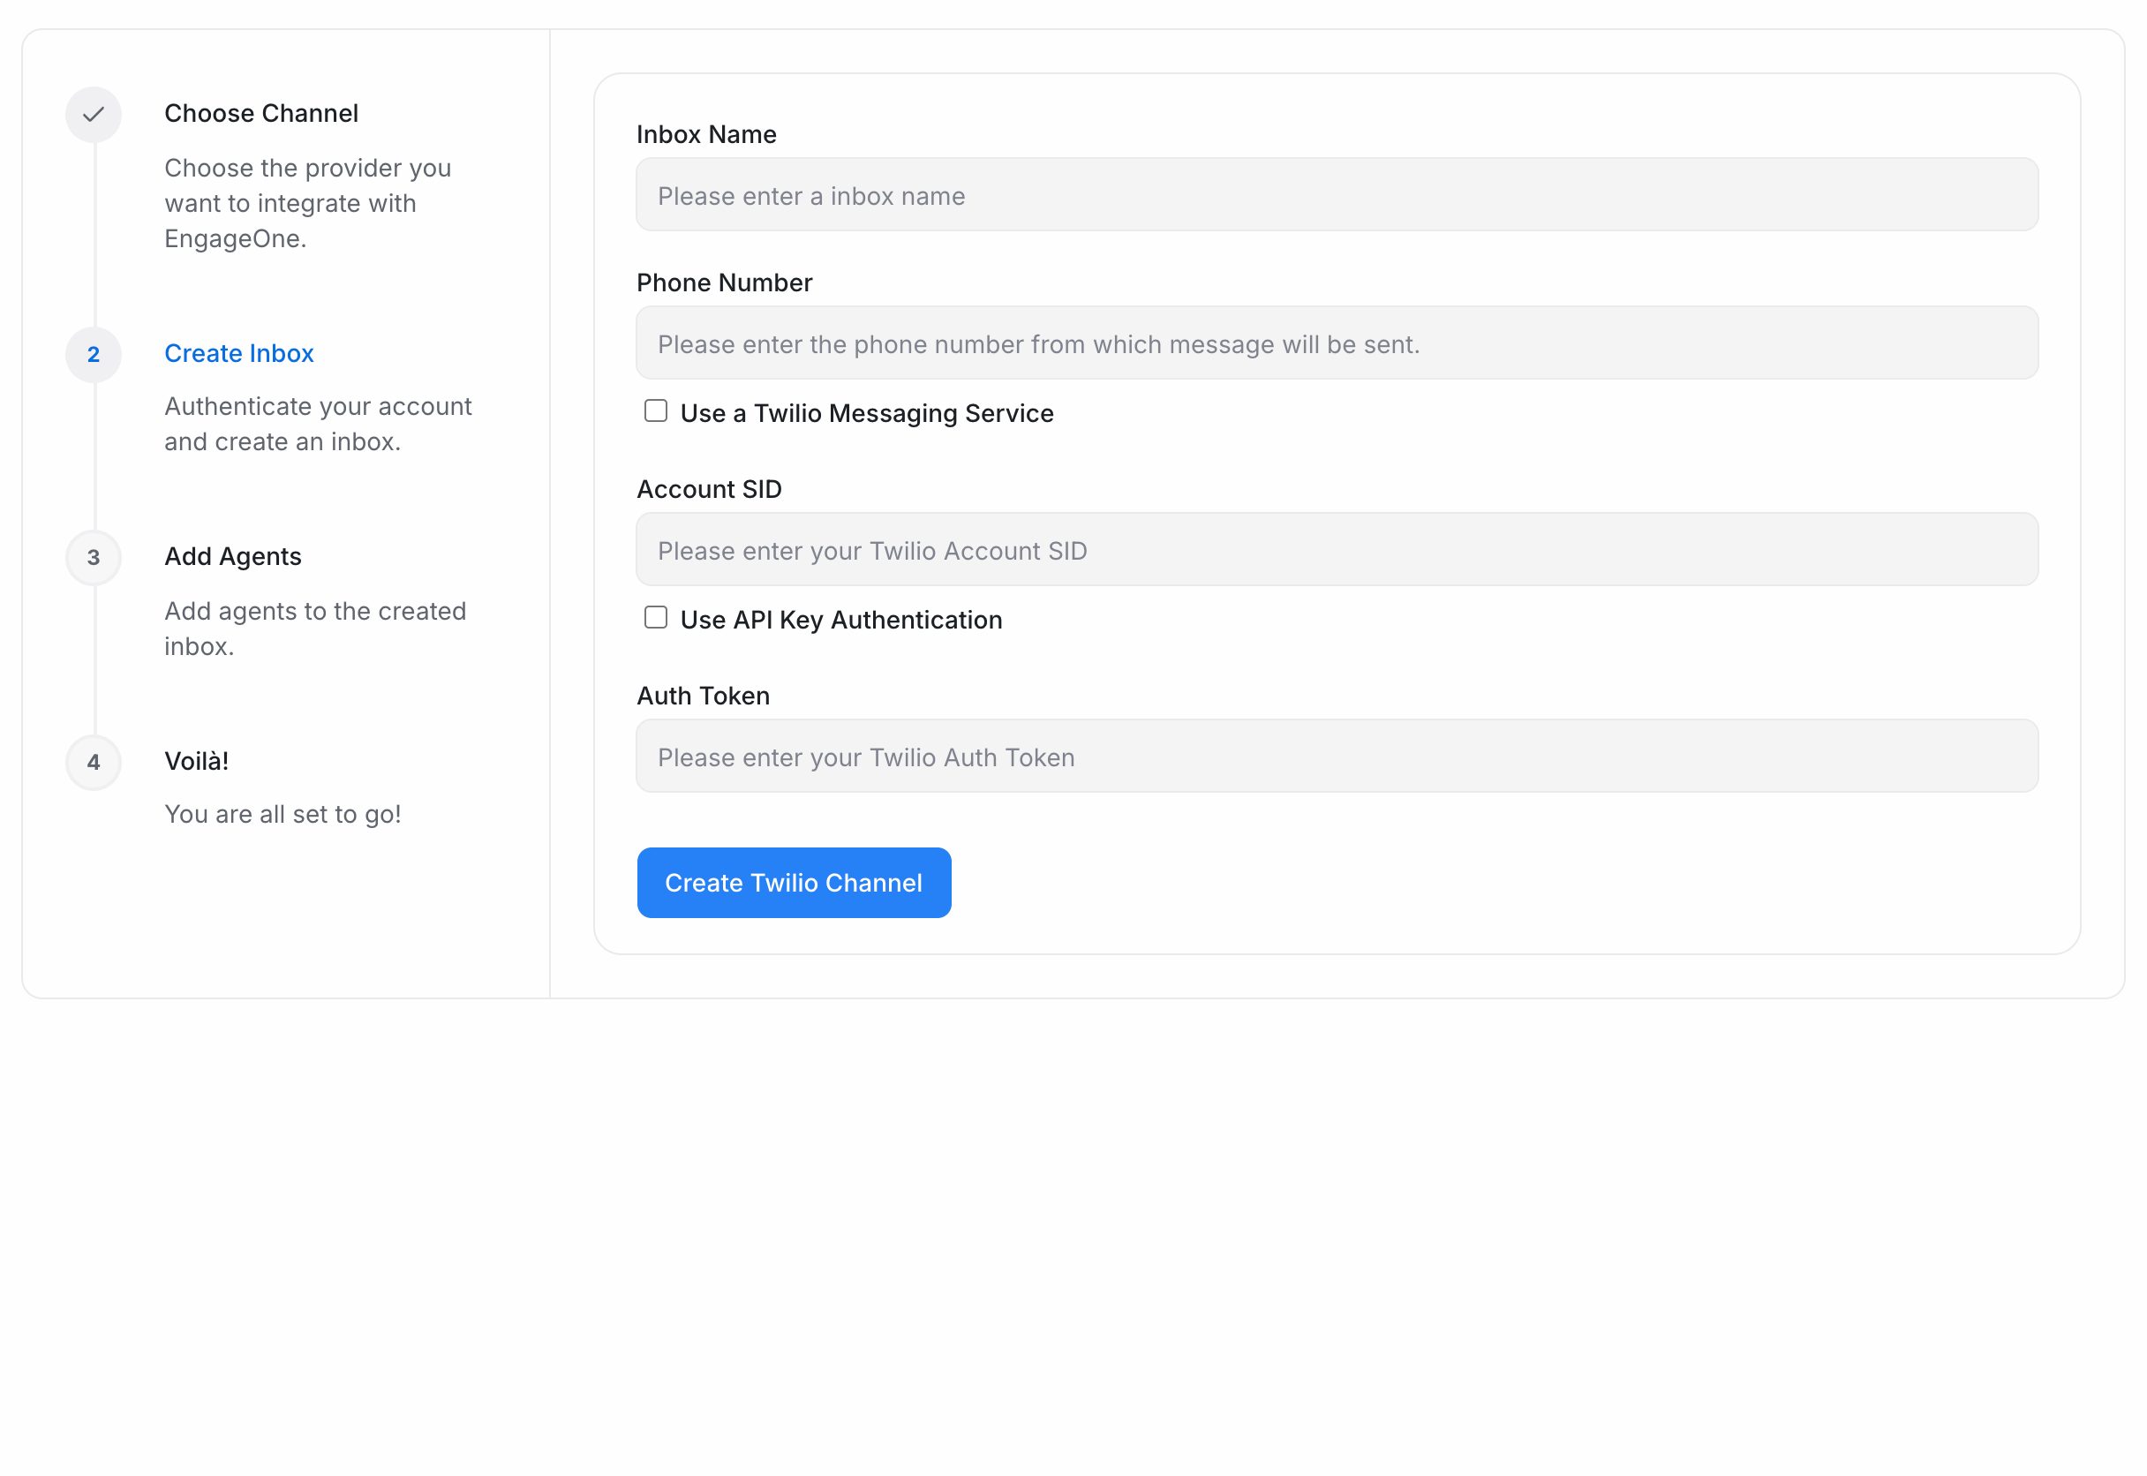Click the Create Inbox step title
The image size is (2147, 1476).
point(238,353)
